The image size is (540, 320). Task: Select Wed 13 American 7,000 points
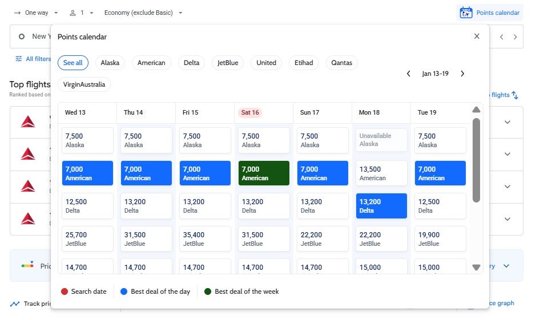[87, 173]
